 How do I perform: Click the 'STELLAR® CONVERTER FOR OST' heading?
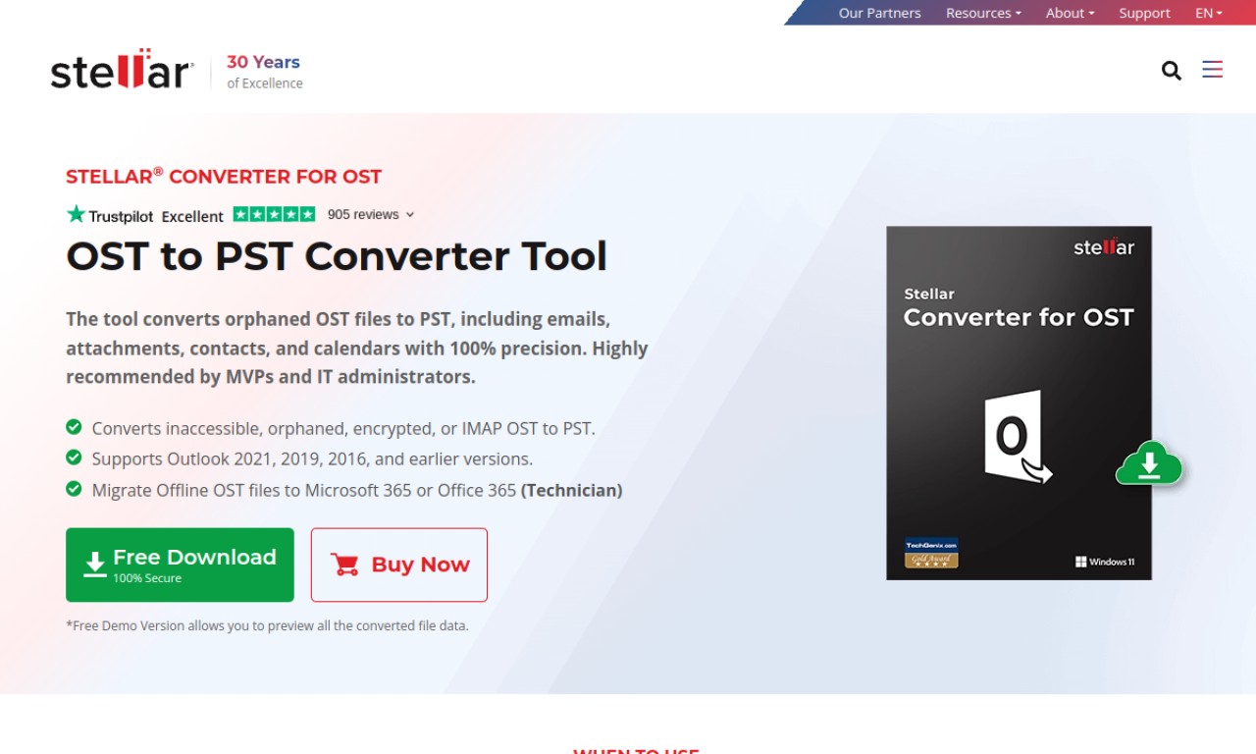tap(224, 177)
